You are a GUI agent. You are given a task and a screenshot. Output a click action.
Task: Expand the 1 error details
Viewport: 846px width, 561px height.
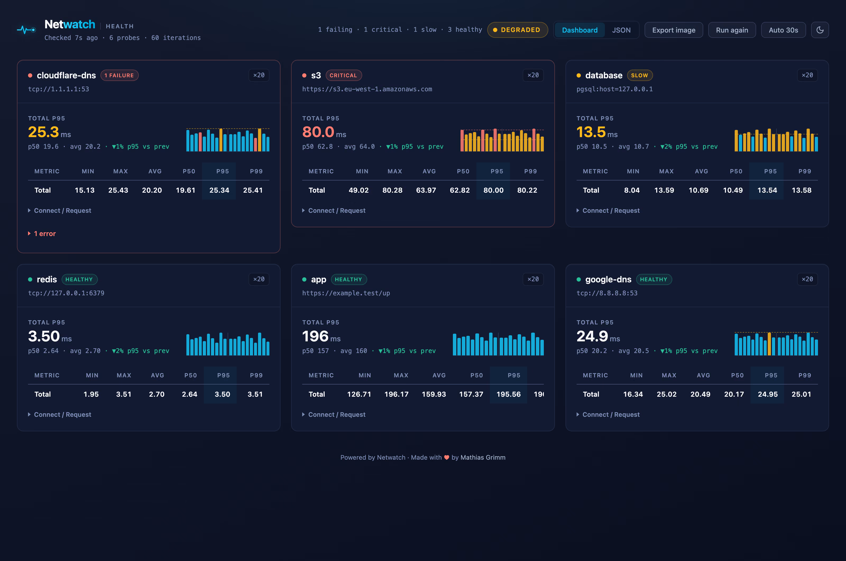coord(42,234)
